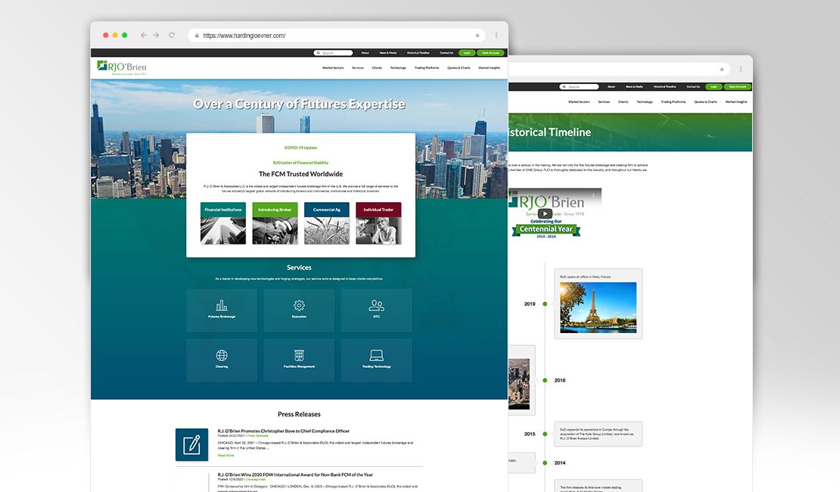Screen dimensions: 840x492
Task: Open Market Sectors menu on front page
Action: 333,68
